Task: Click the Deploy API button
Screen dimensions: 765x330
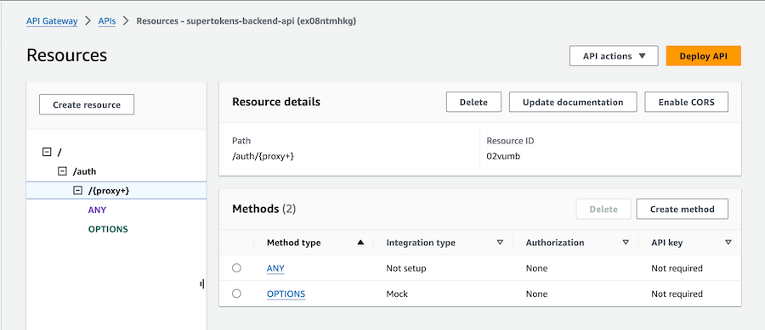Action: [703, 56]
